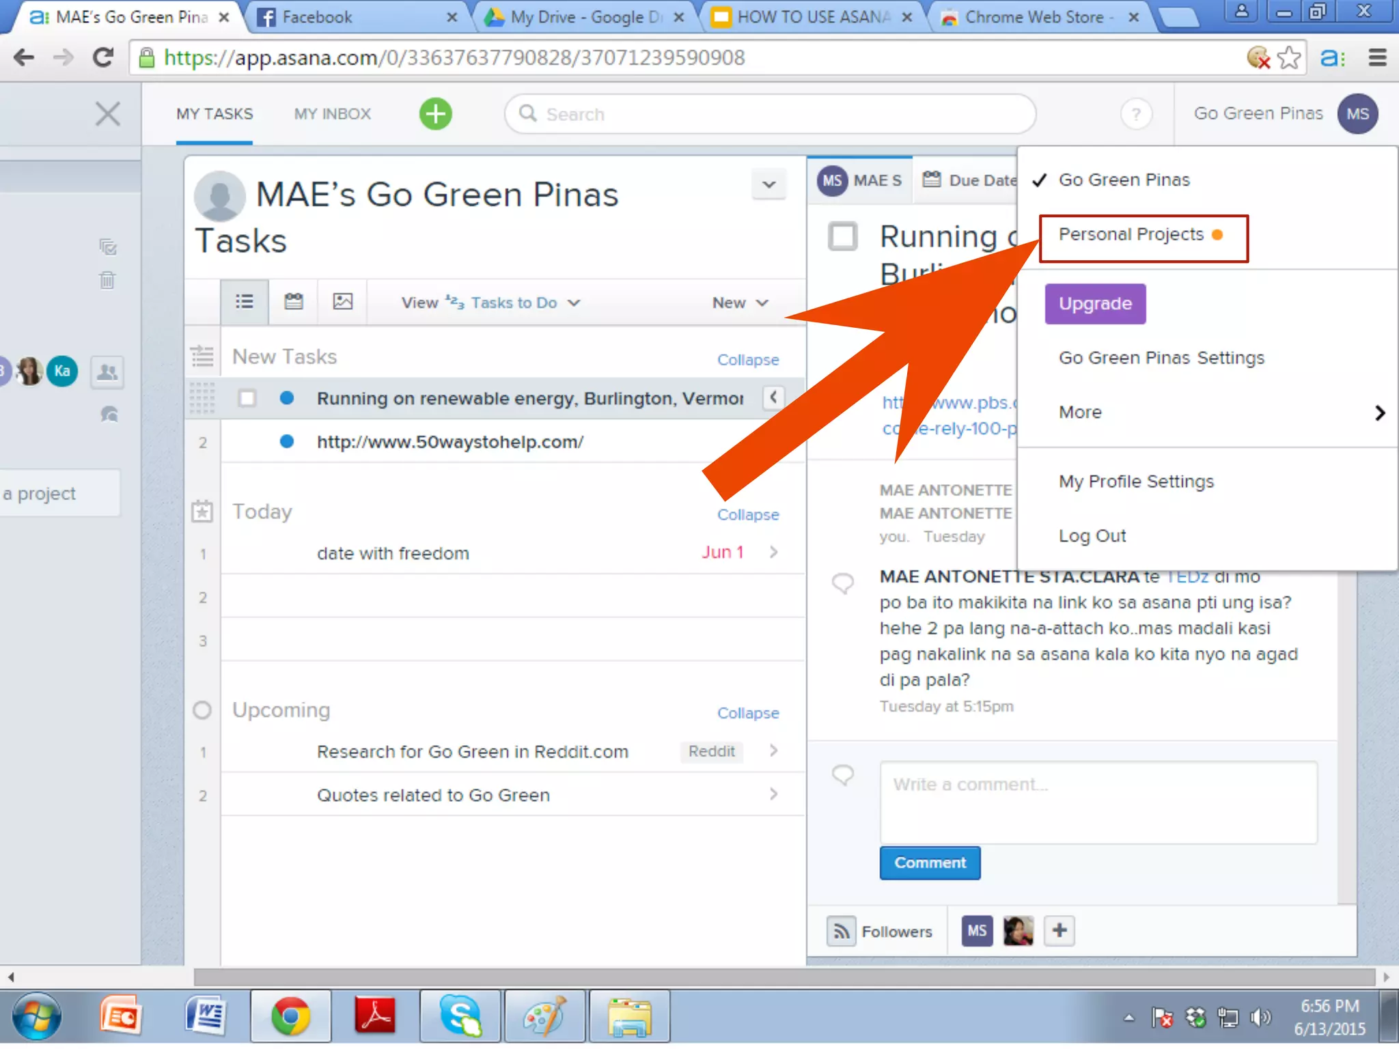The image size is (1399, 1049).
Task: Open the team members icon in sidebar
Action: click(x=107, y=372)
